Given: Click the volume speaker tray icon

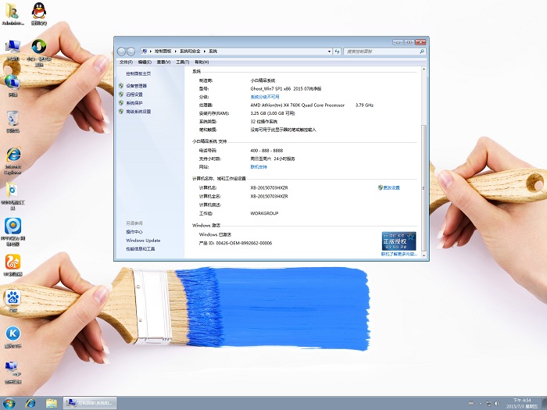Looking at the screenshot, I should tap(497, 404).
